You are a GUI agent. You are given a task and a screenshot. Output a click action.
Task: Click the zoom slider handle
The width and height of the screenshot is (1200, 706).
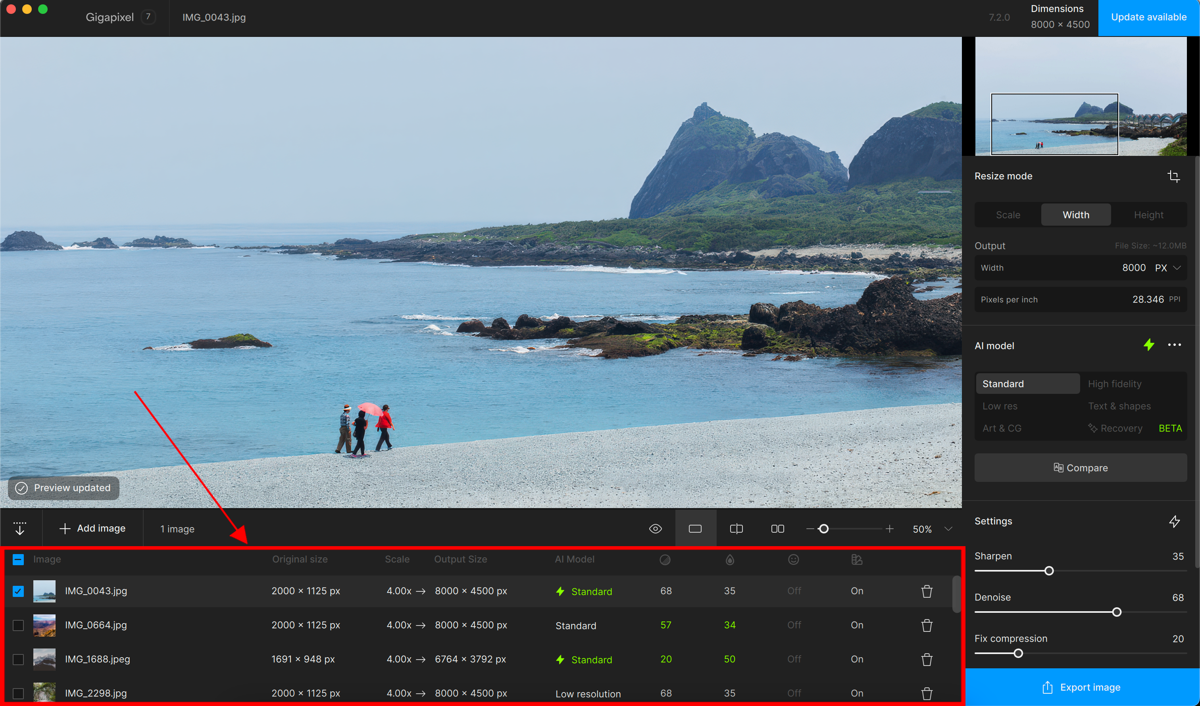pyautogui.click(x=823, y=528)
